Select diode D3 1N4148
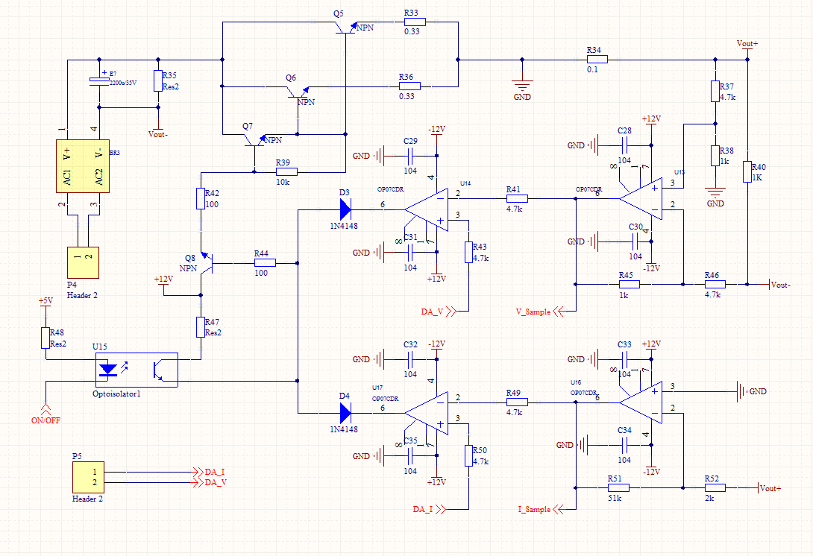813x556 pixels. tap(344, 210)
